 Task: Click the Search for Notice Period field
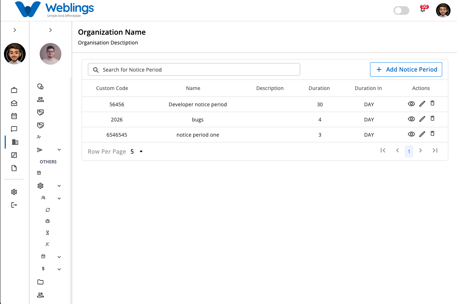pyautogui.click(x=194, y=70)
